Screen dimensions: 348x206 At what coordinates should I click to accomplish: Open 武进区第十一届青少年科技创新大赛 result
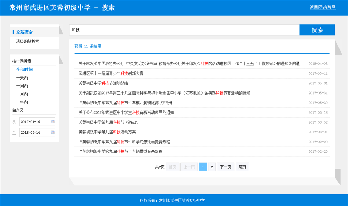click(111, 74)
